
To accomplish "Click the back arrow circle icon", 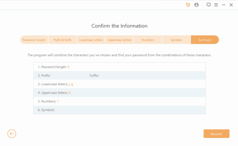I will [12, 134].
